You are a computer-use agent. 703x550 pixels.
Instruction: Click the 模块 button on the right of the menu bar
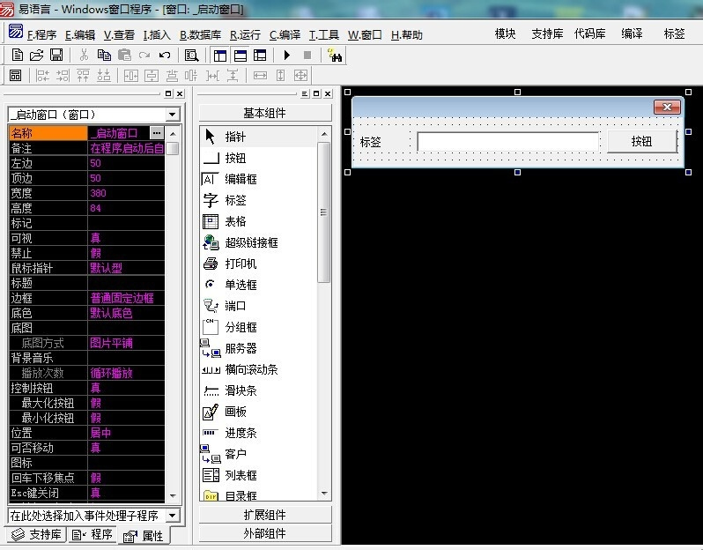coord(505,33)
